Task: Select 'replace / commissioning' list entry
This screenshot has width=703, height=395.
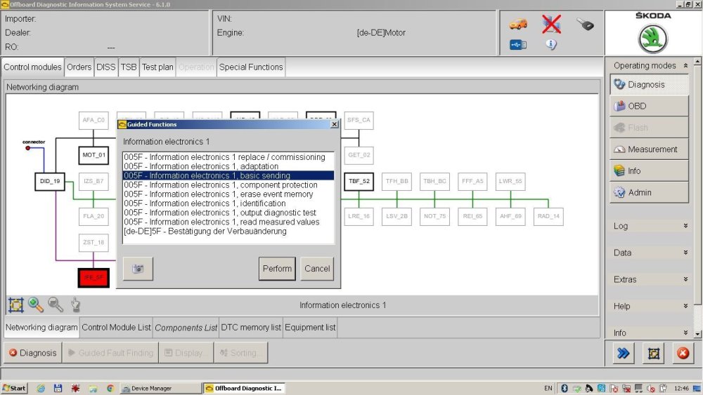Action: click(x=228, y=157)
